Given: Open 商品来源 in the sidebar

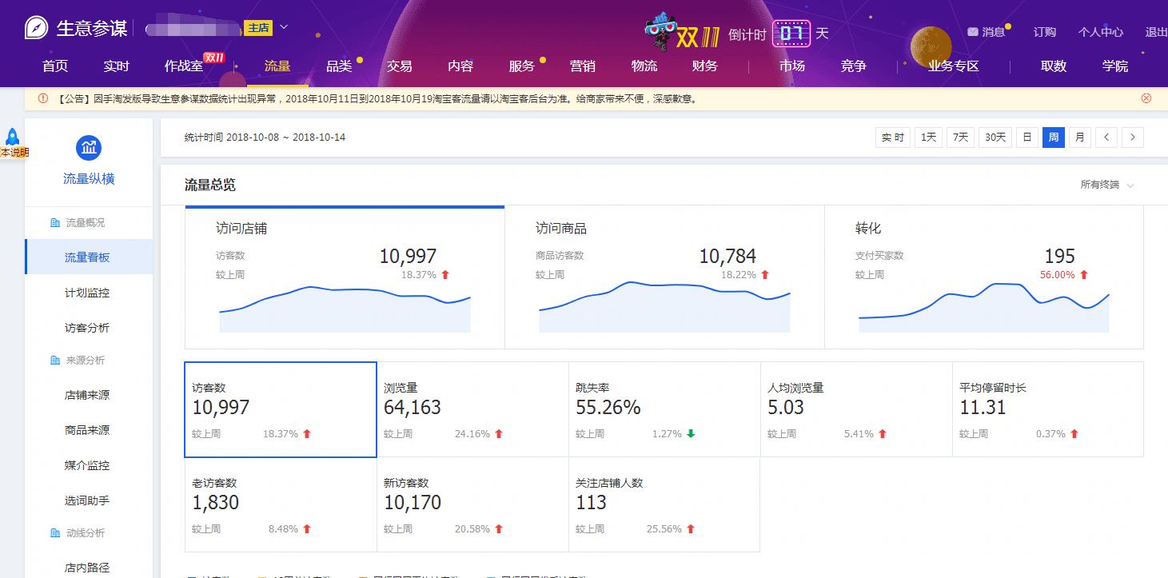Looking at the screenshot, I should tap(89, 430).
